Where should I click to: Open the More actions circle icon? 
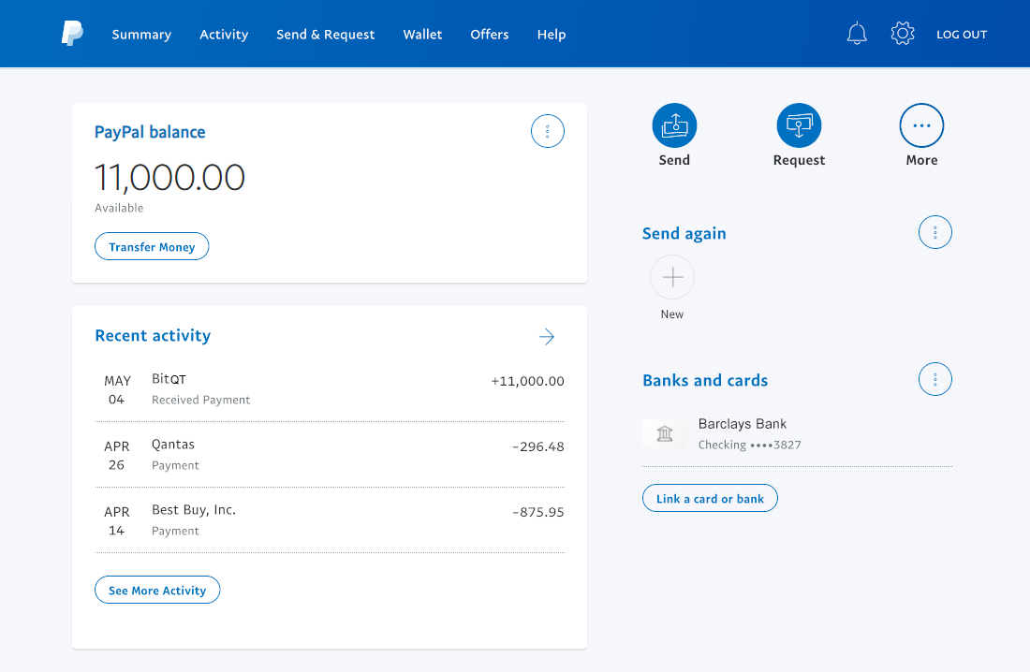921,125
